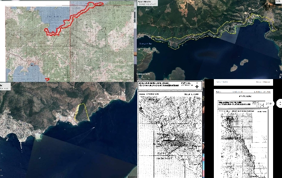Open the info label on bottom-left satellite map

click(5, 87)
